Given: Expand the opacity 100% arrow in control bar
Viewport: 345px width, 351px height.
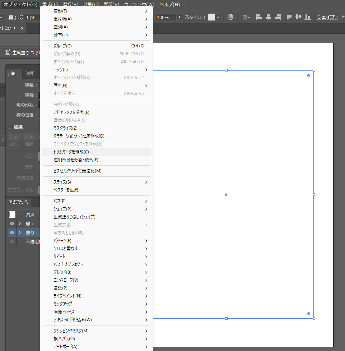Looking at the screenshot, I should pyautogui.click(x=180, y=17).
